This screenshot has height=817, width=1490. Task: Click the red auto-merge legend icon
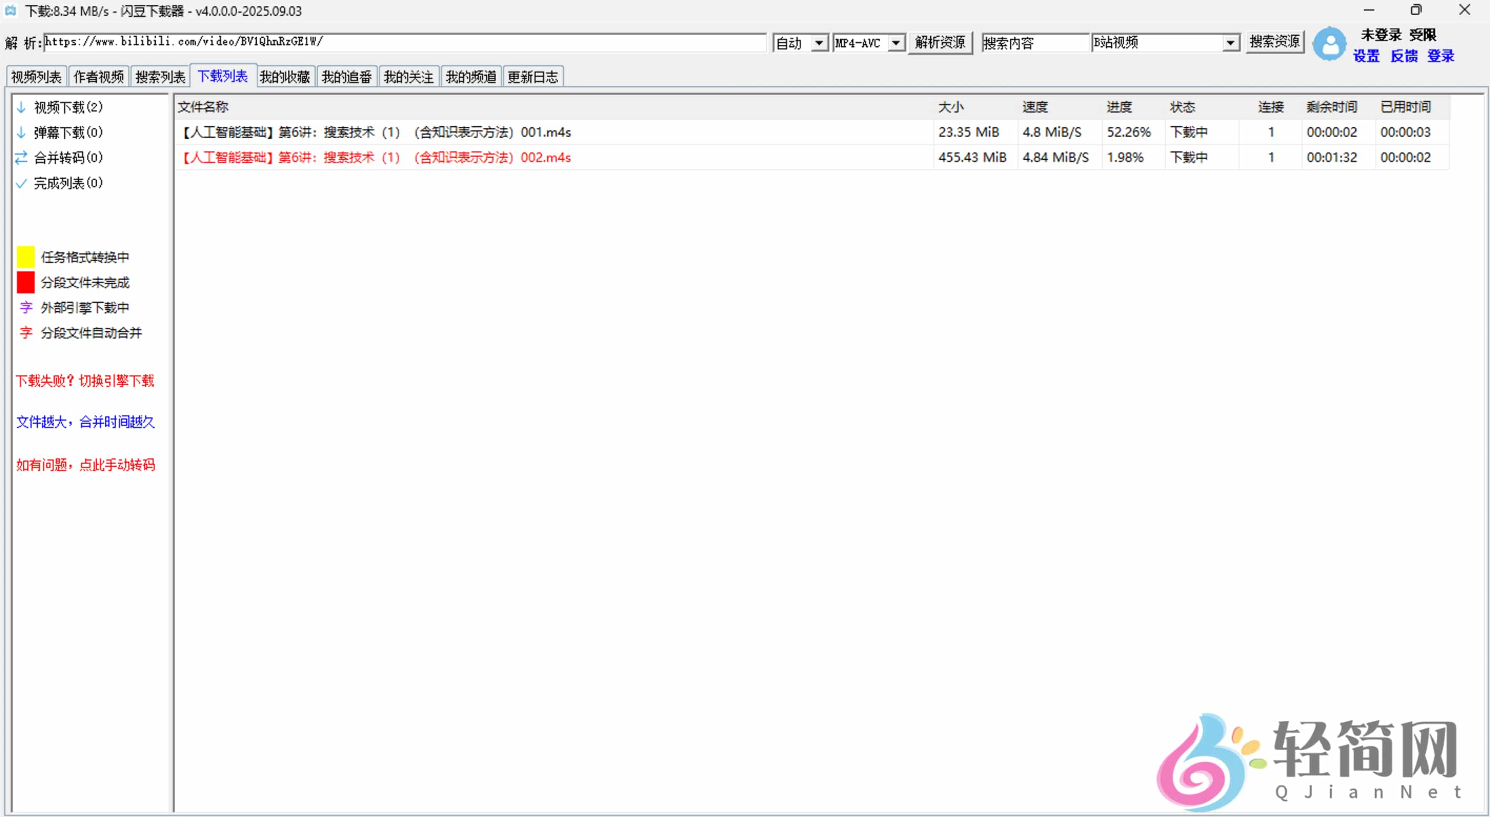pyautogui.click(x=25, y=333)
